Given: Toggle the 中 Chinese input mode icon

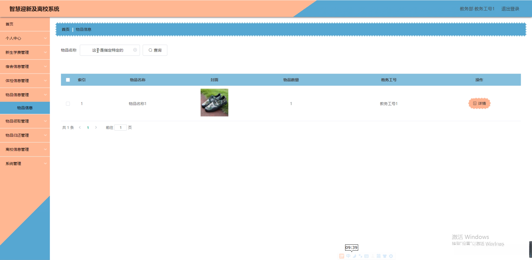Looking at the screenshot, I should pos(348,256).
